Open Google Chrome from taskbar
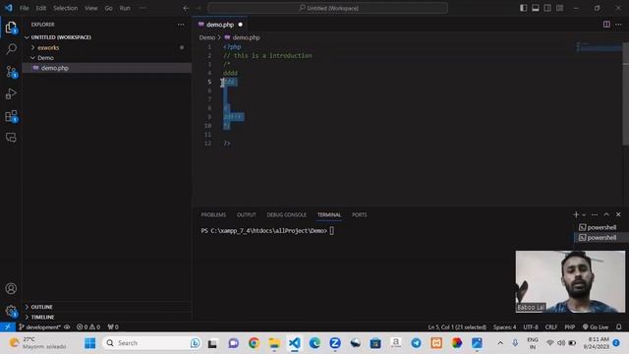Image resolution: width=629 pixels, height=354 pixels. (254, 343)
